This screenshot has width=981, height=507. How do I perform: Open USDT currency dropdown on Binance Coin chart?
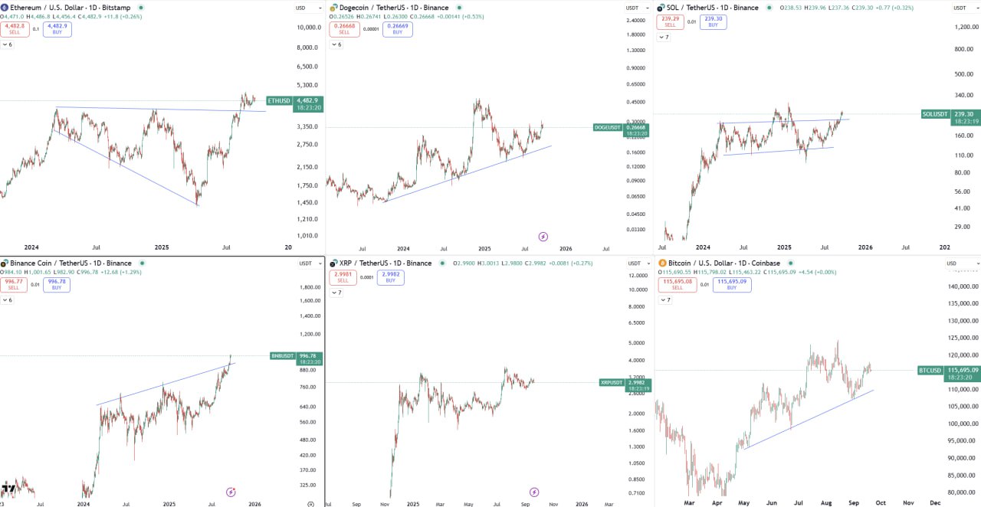coord(305,263)
